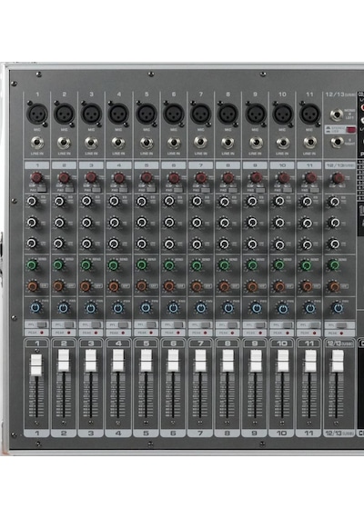Click the effects OFF button on channel 7
The height and width of the screenshot is (518, 364).
coord(207,285)
